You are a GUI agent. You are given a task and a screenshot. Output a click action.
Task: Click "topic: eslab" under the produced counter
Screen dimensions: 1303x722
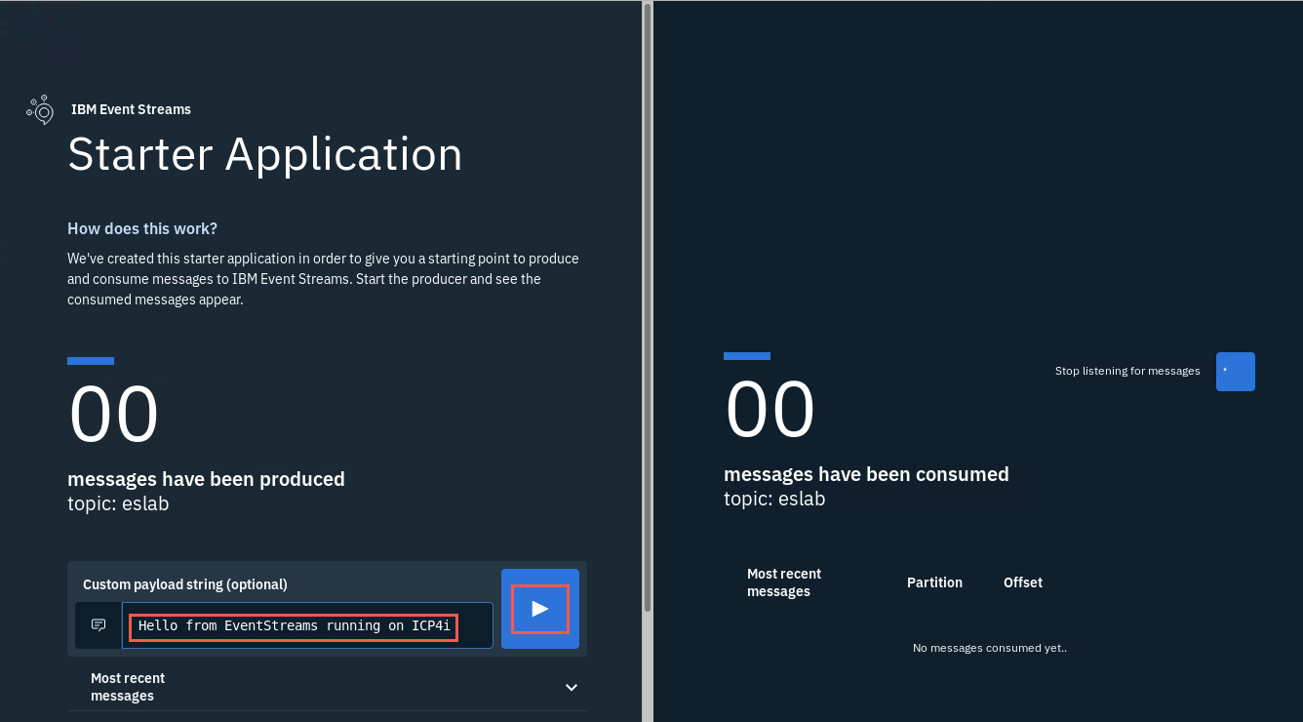118,503
